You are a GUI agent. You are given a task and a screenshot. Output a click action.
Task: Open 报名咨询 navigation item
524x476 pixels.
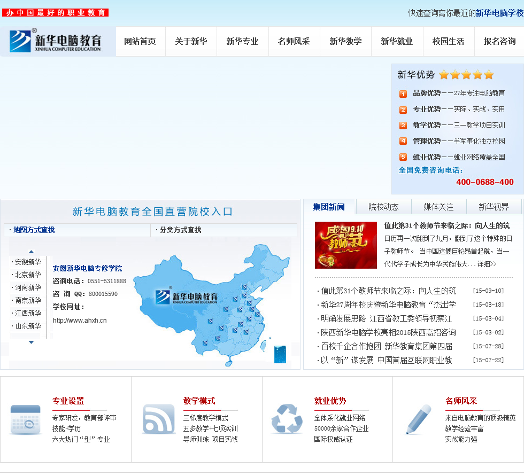(x=499, y=41)
